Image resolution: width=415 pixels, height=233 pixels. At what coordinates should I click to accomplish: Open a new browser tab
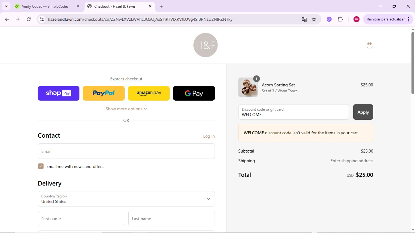point(161,6)
